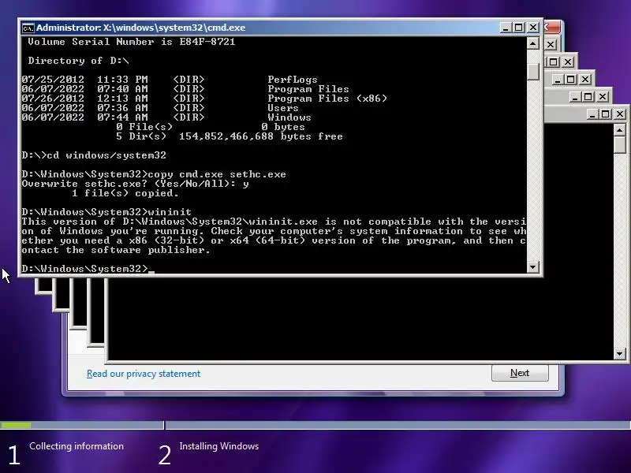
Task: Click the 'Overwrite sethc.exe?' prompt line
Action: coord(135,184)
